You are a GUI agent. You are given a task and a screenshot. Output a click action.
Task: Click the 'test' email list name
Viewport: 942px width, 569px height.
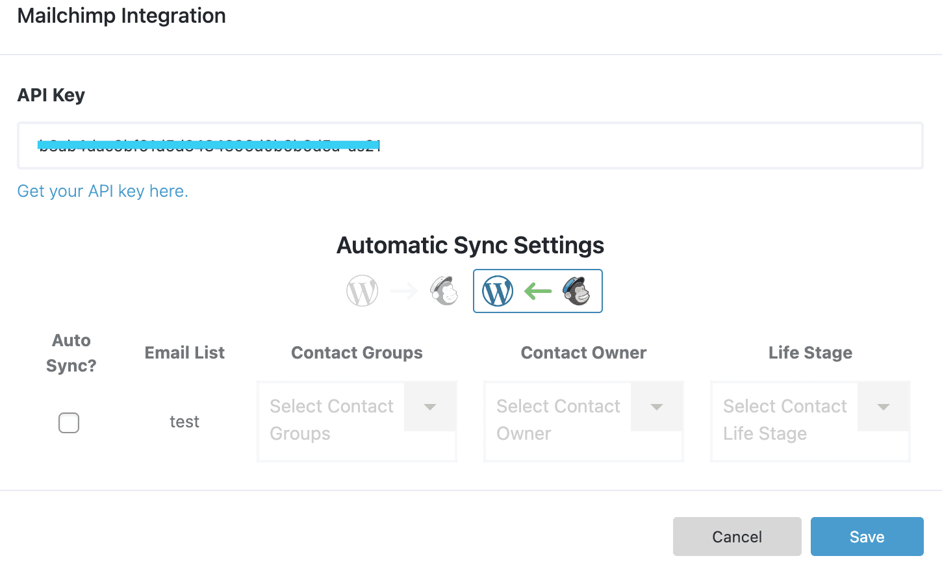(185, 422)
